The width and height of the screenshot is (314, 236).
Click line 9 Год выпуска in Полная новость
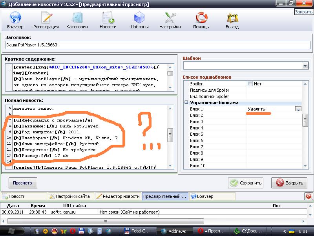click(x=46, y=132)
